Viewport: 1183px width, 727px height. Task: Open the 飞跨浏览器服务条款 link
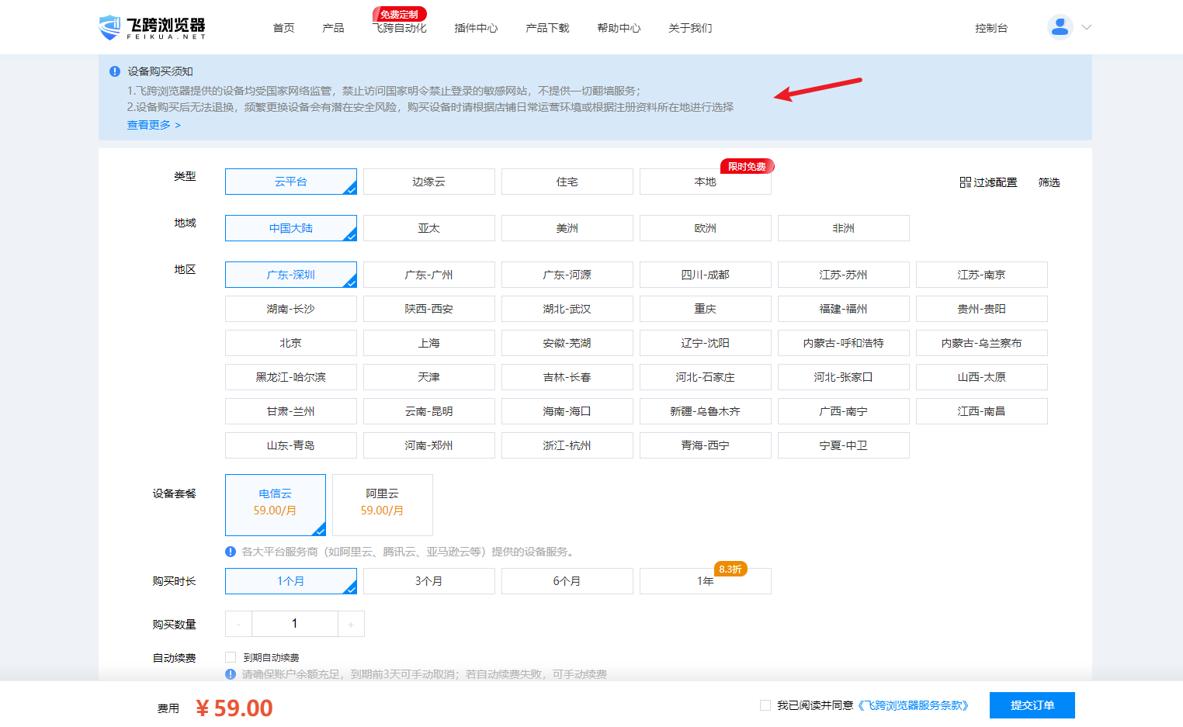pyautogui.click(x=913, y=705)
